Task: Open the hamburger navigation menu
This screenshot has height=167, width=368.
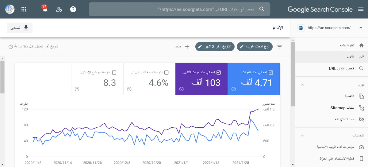Action: click(361, 9)
